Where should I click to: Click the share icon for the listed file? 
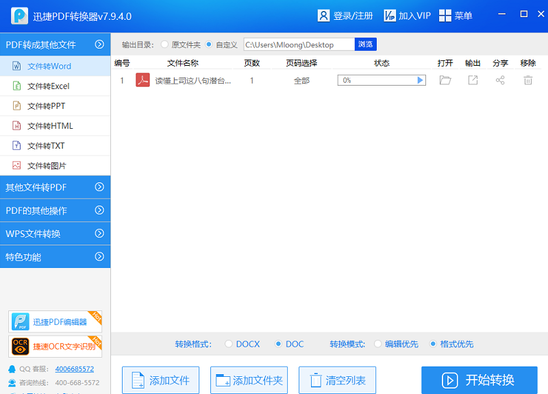(500, 80)
